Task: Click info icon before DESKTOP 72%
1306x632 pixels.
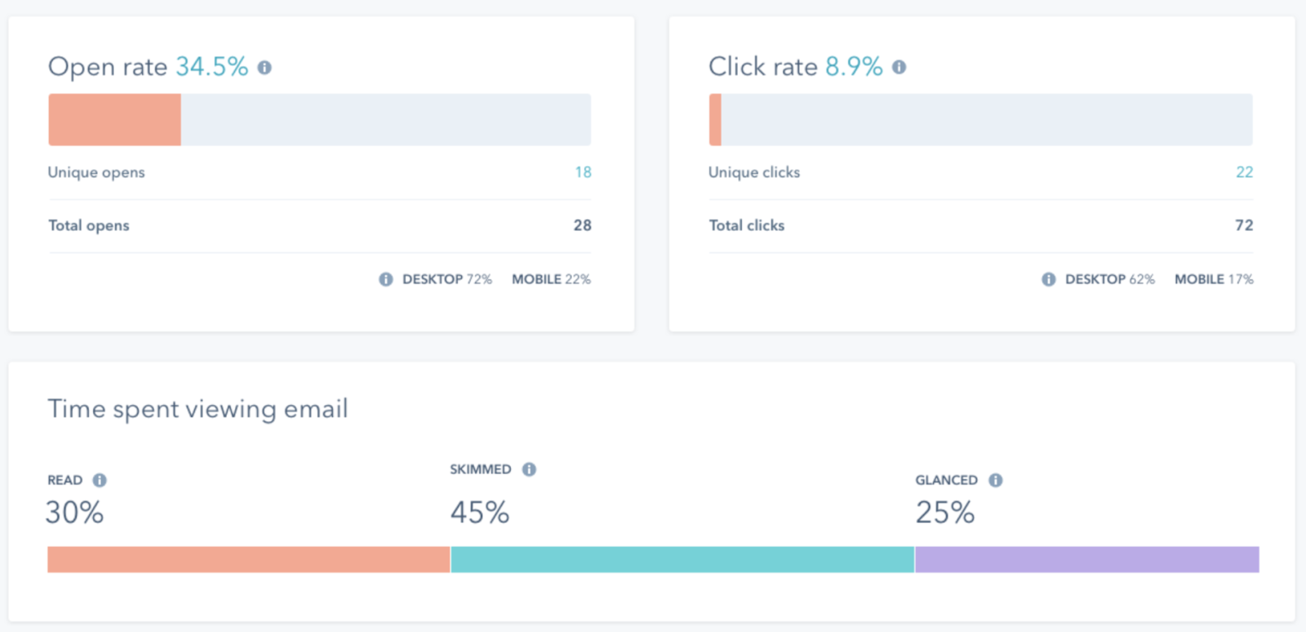Action: coord(386,279)
